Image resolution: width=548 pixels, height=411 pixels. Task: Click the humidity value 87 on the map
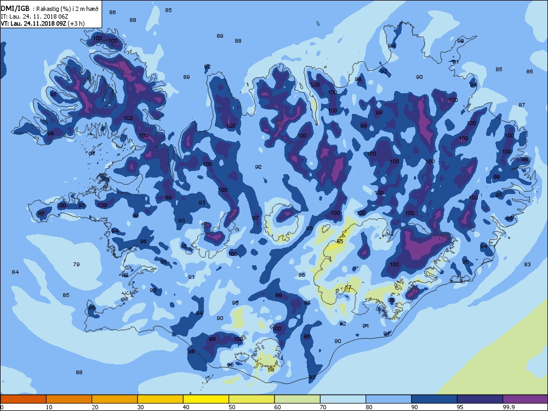coord(522,105)
